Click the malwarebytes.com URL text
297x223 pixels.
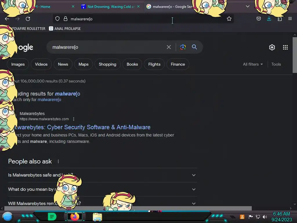point(44,119)
